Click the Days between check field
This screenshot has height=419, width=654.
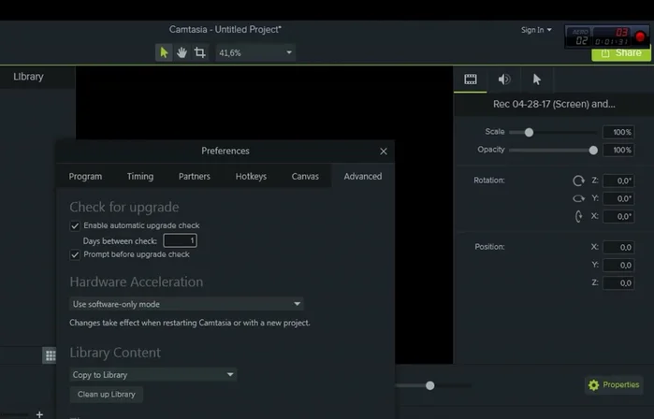[181, 240]
